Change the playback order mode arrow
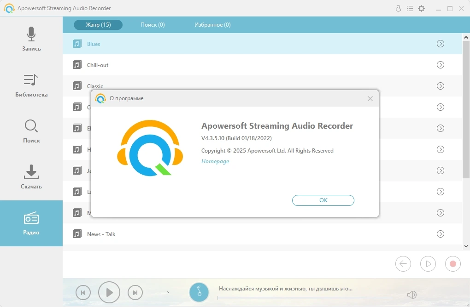The width and height of the screenshot is (470, 307). pos(165,293)
